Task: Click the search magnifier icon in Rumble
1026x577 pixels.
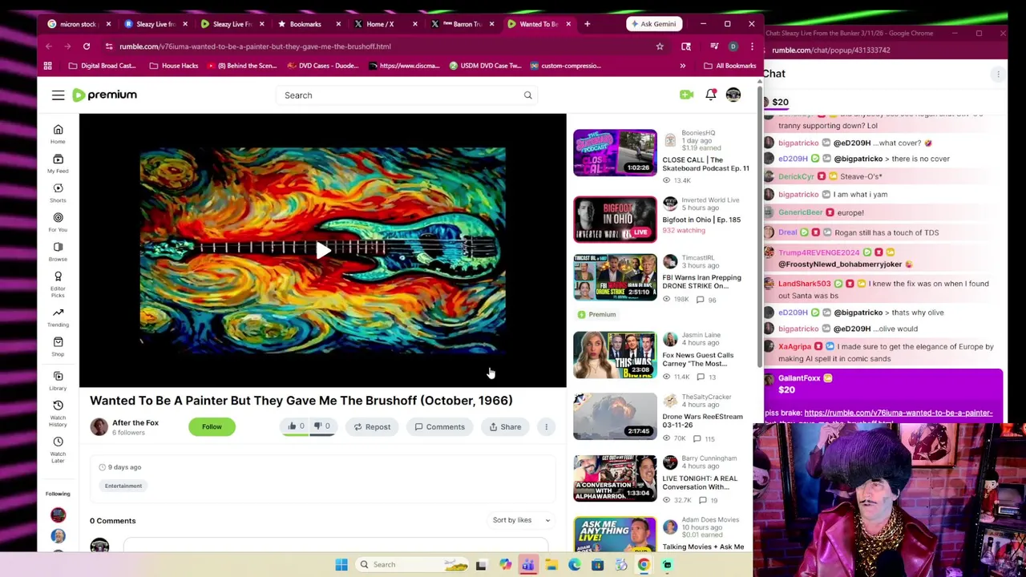Action: click(x=527, y=95)
